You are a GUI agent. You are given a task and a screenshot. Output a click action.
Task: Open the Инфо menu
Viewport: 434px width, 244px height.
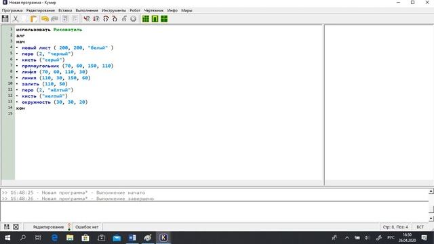coord(172,10)
